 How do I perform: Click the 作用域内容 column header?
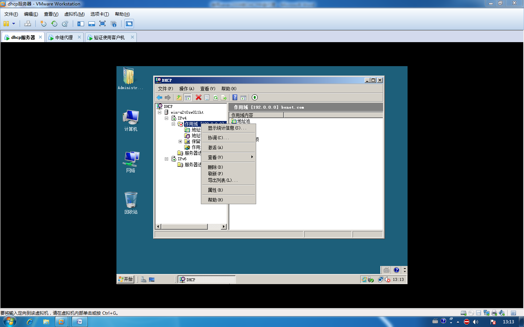click(257, 115)
